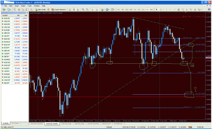212x129 pixels.
Task: Open the Templates dropdown
Action: 113,10
